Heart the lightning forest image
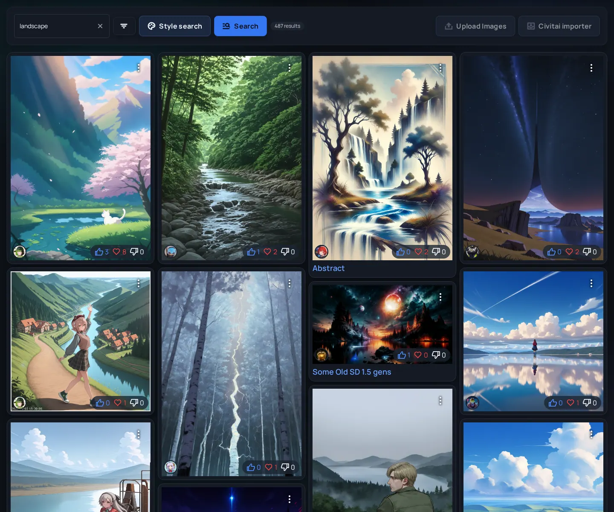 (271, 467)
